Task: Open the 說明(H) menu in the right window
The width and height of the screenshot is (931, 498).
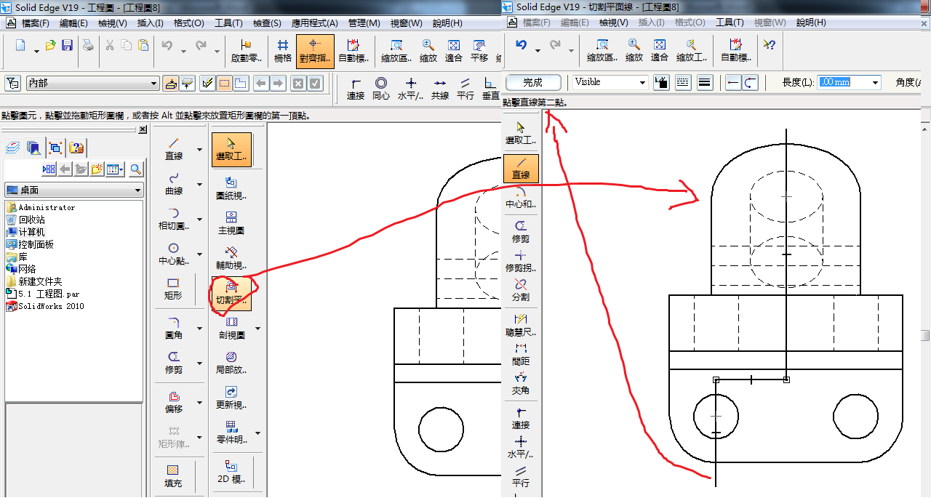Action: click(x=810, y=23)
